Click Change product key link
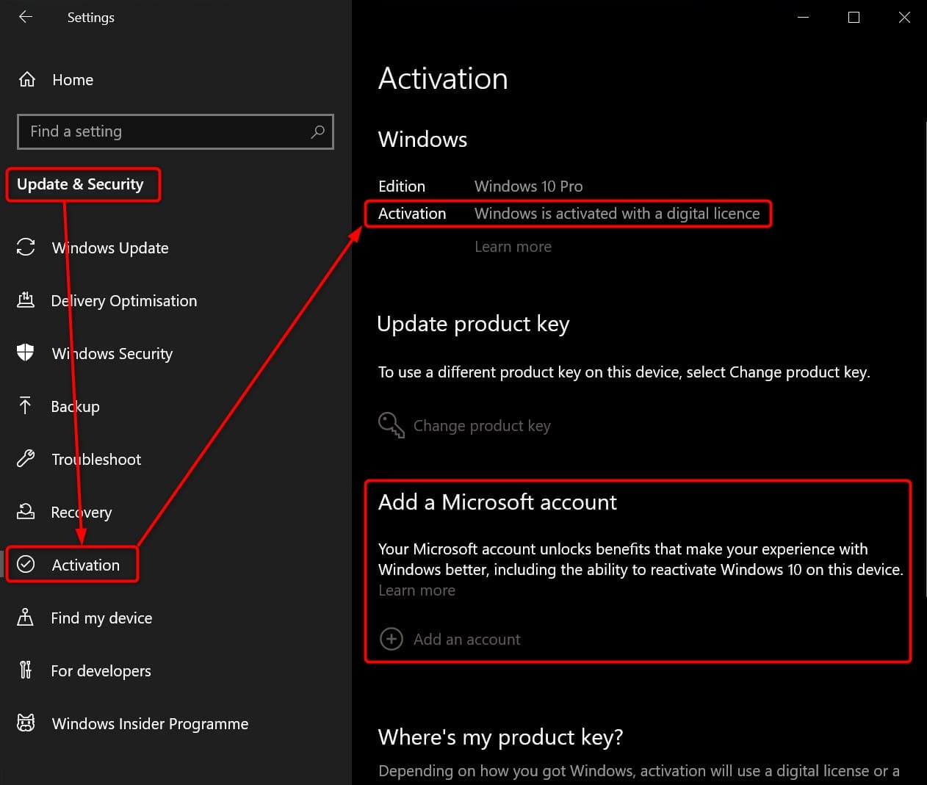927x785 pixels. pos(482,426)
